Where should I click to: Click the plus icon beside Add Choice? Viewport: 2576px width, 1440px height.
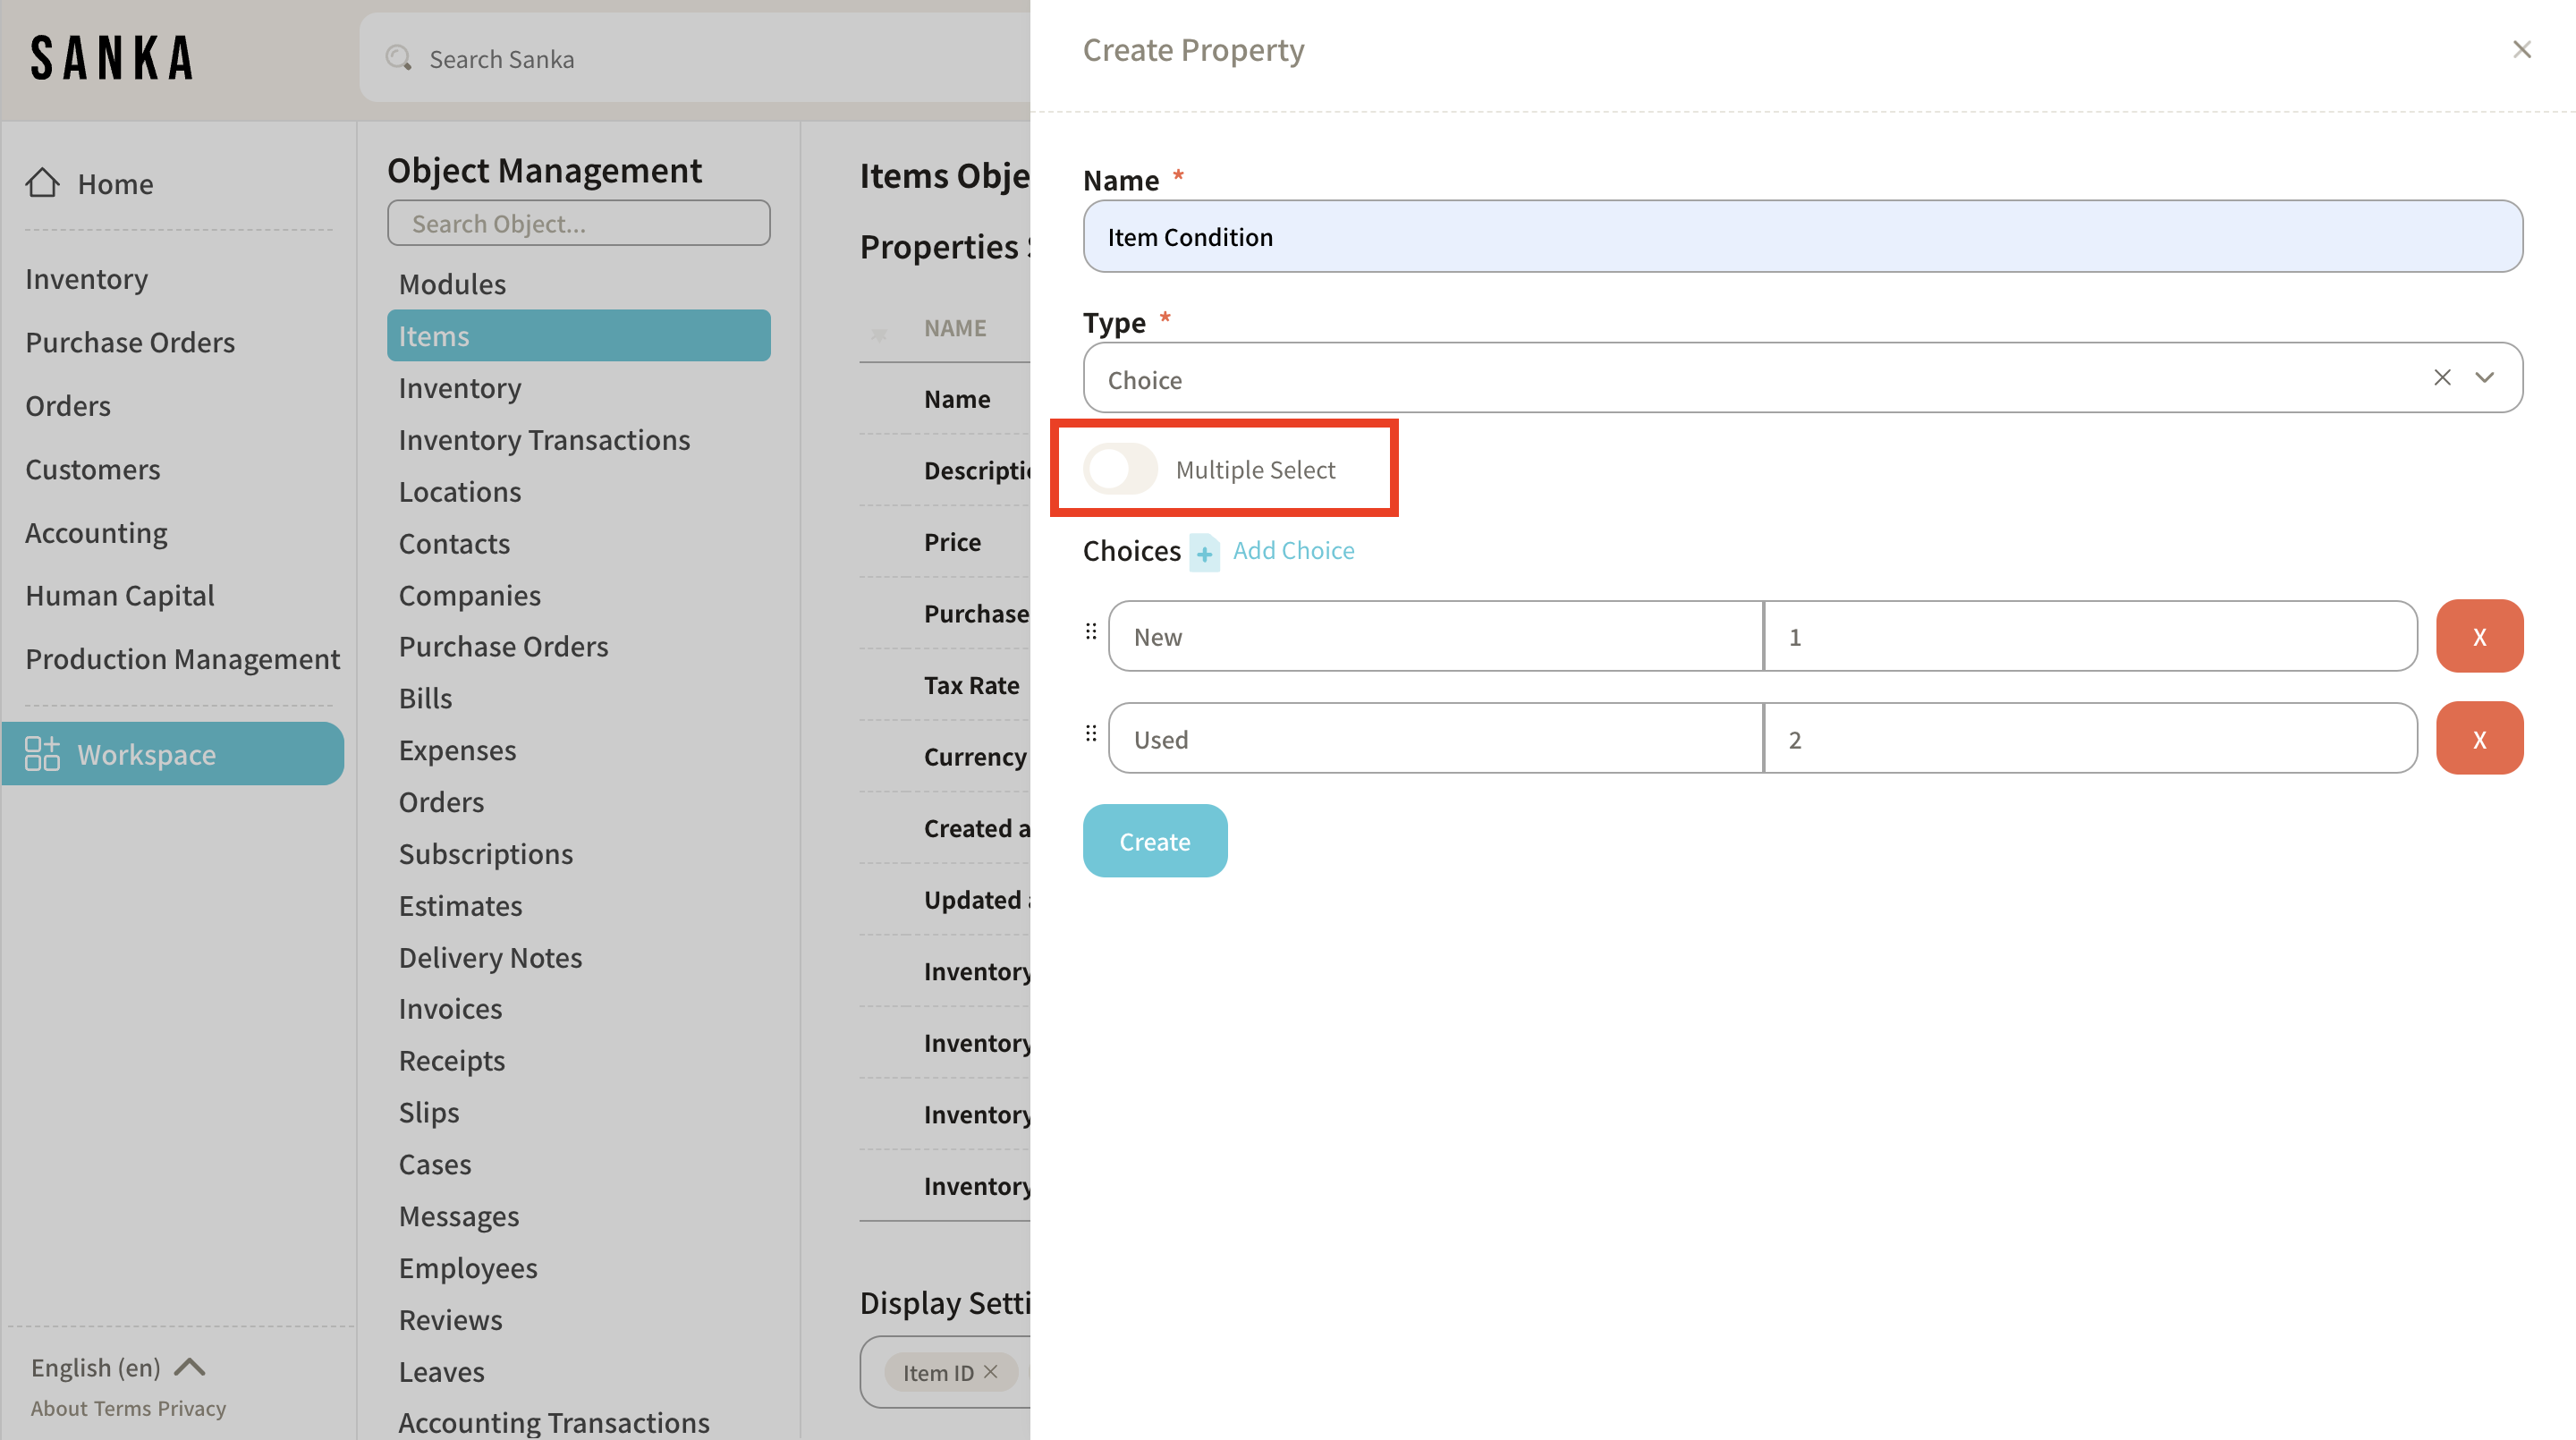click(x=1204, y=552)
